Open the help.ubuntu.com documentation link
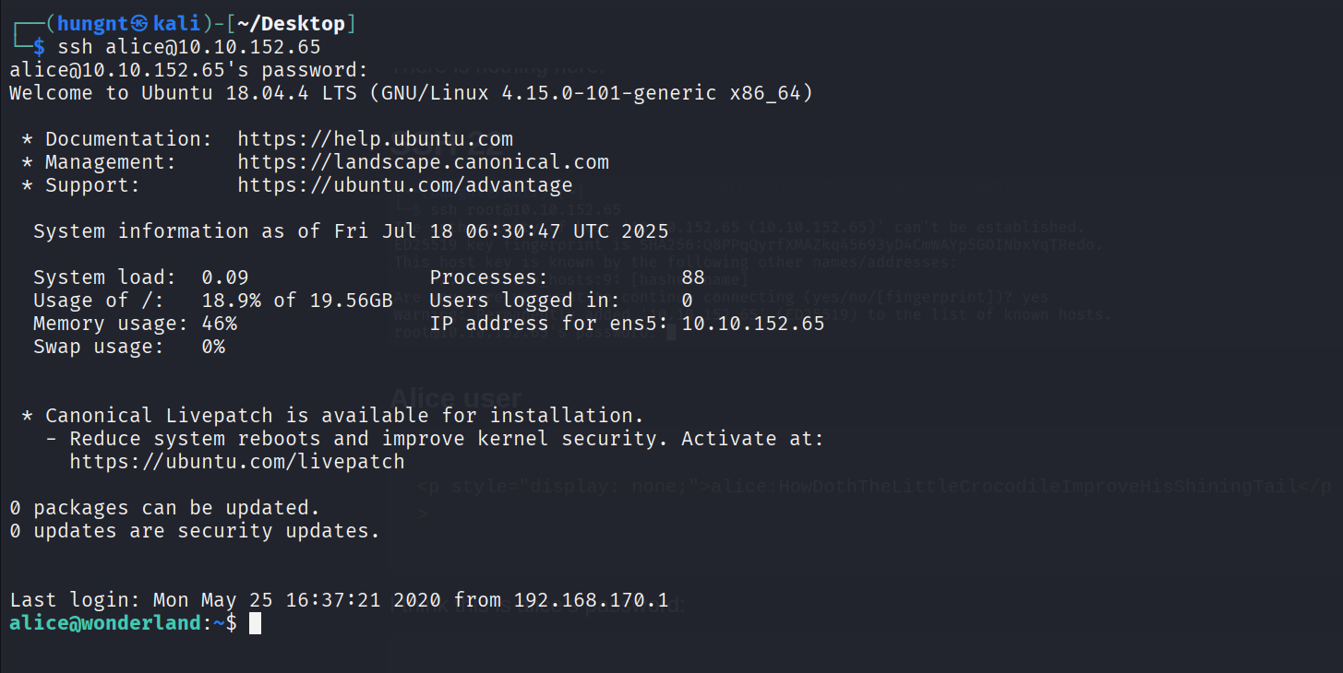1343x673 pixels. [375, 139]
